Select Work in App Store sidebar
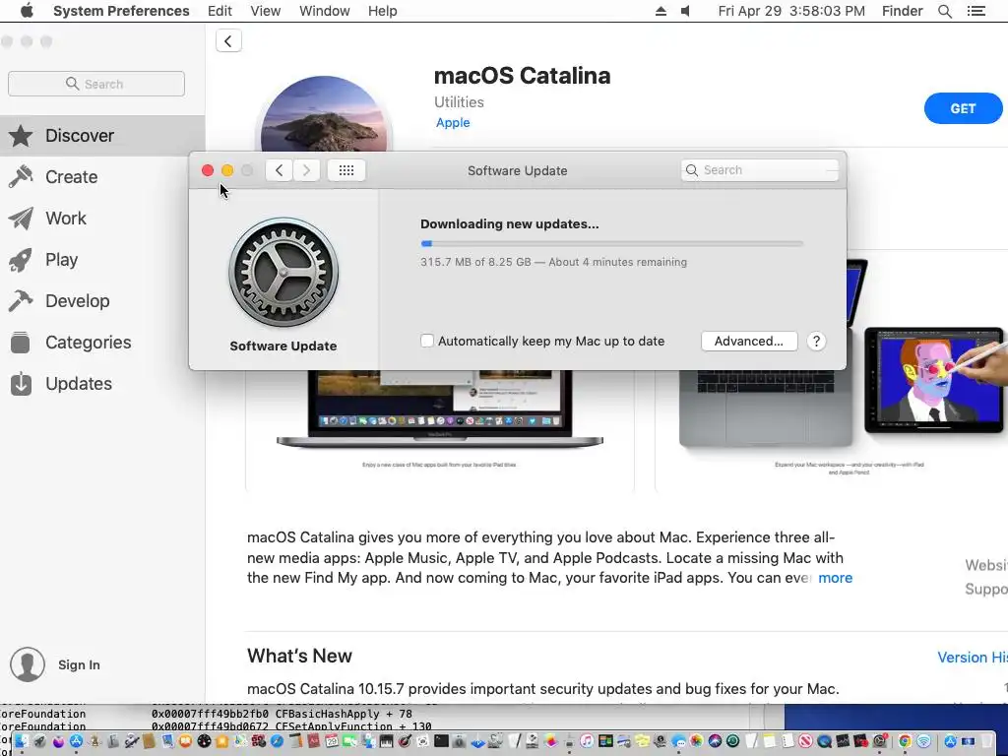1008x756 pixels. [102, 218]
